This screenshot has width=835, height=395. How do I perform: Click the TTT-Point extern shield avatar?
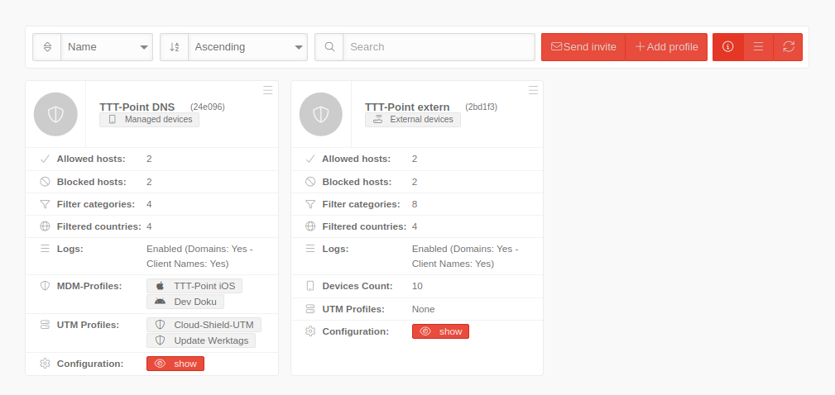pyautogui.click(x=321, y=114)
